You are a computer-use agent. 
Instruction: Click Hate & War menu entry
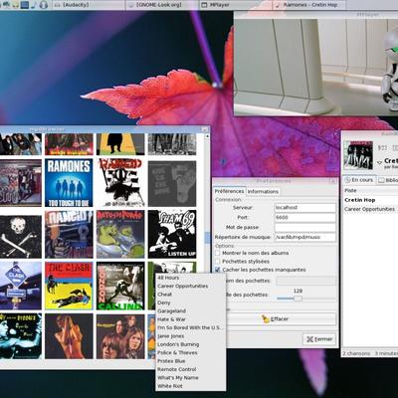pyautogui.click(x=191, y=319)
